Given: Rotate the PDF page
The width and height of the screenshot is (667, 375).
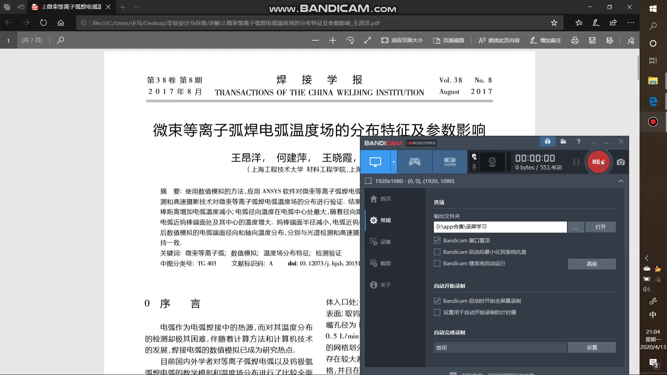Looking at the screenshot, I should point(350,40).
